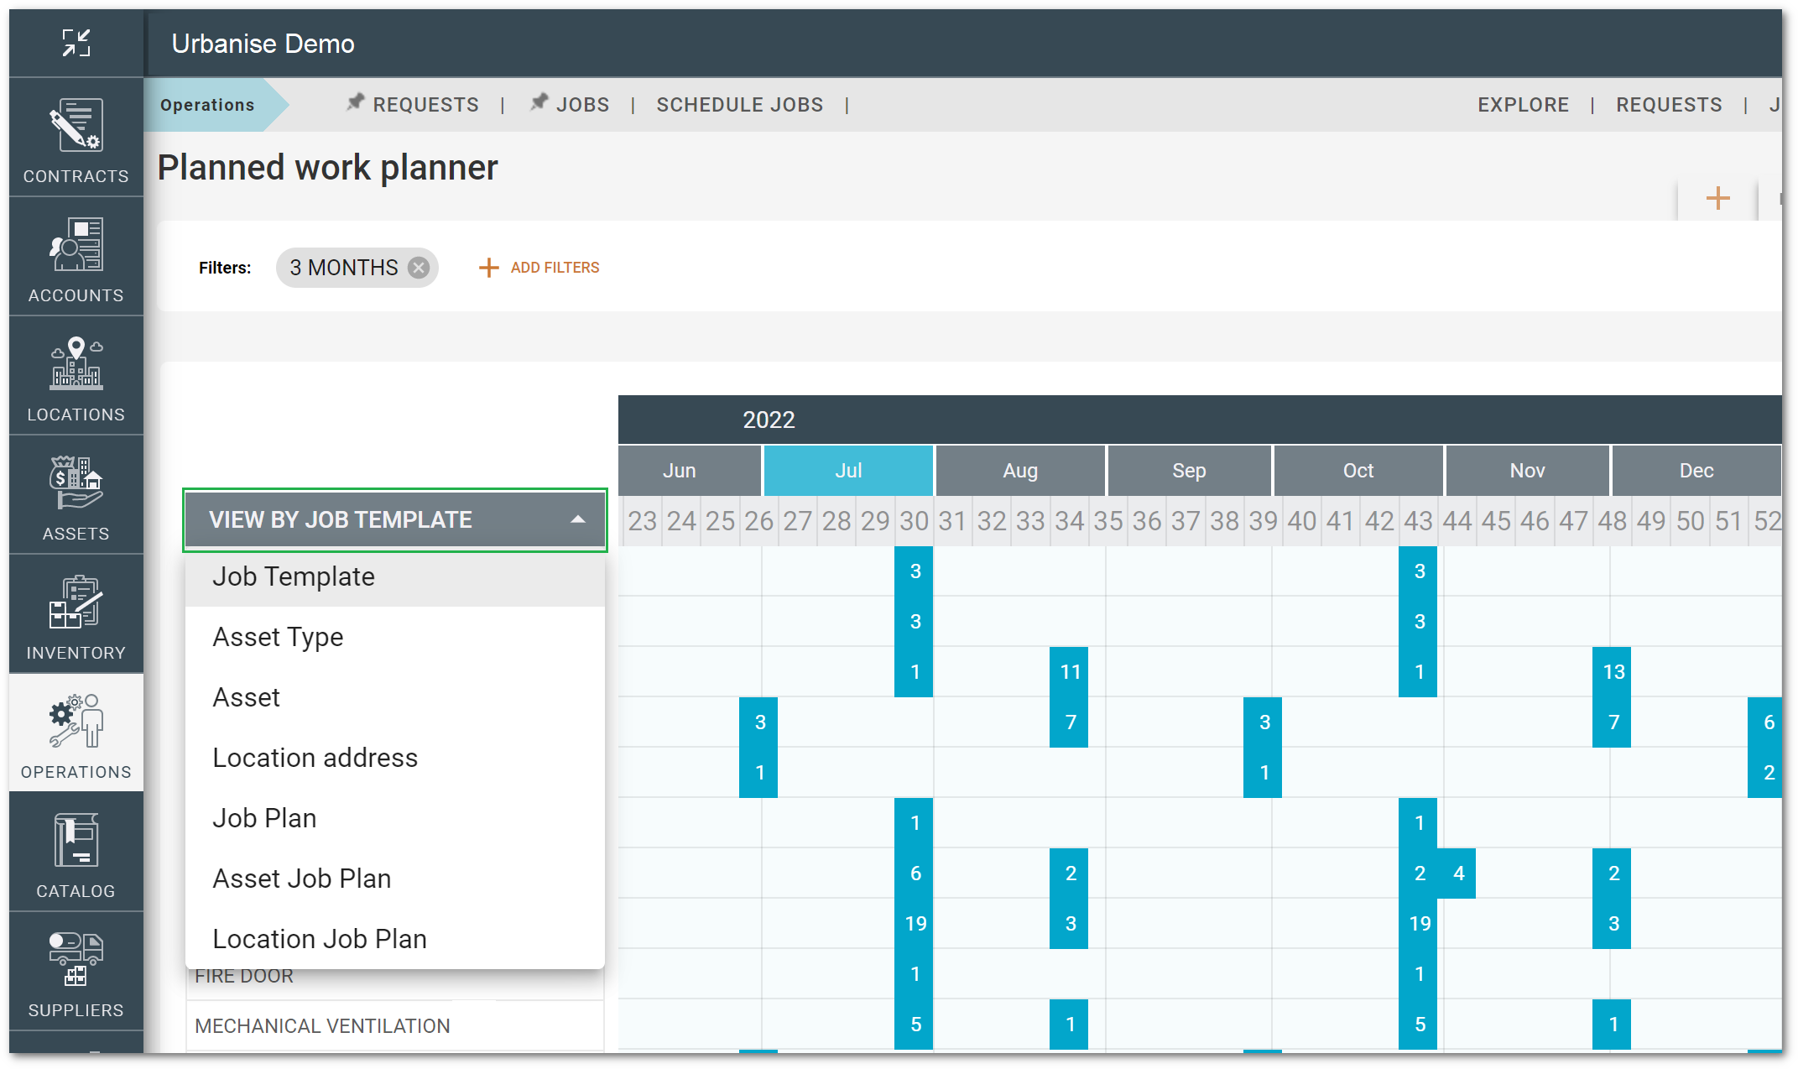Screen dimensions: 1798x1069
Task: Go to Locations in the sidebar
Action: pyautogui.click(x=76, y=377)
